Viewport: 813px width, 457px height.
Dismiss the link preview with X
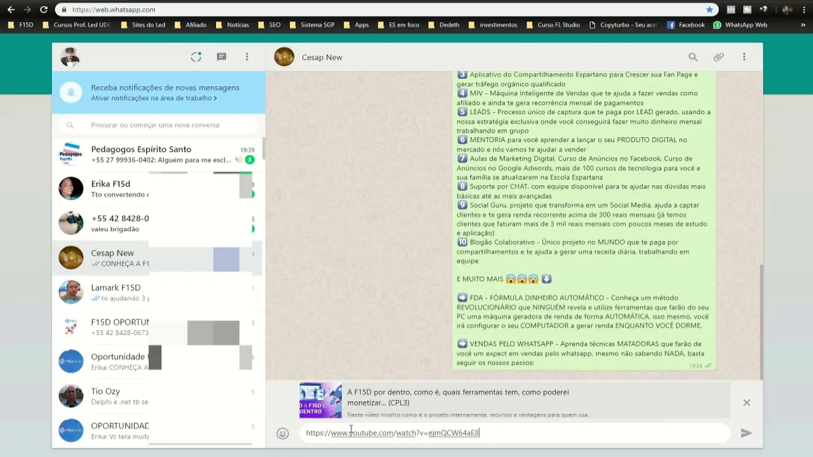click(746, 402)
